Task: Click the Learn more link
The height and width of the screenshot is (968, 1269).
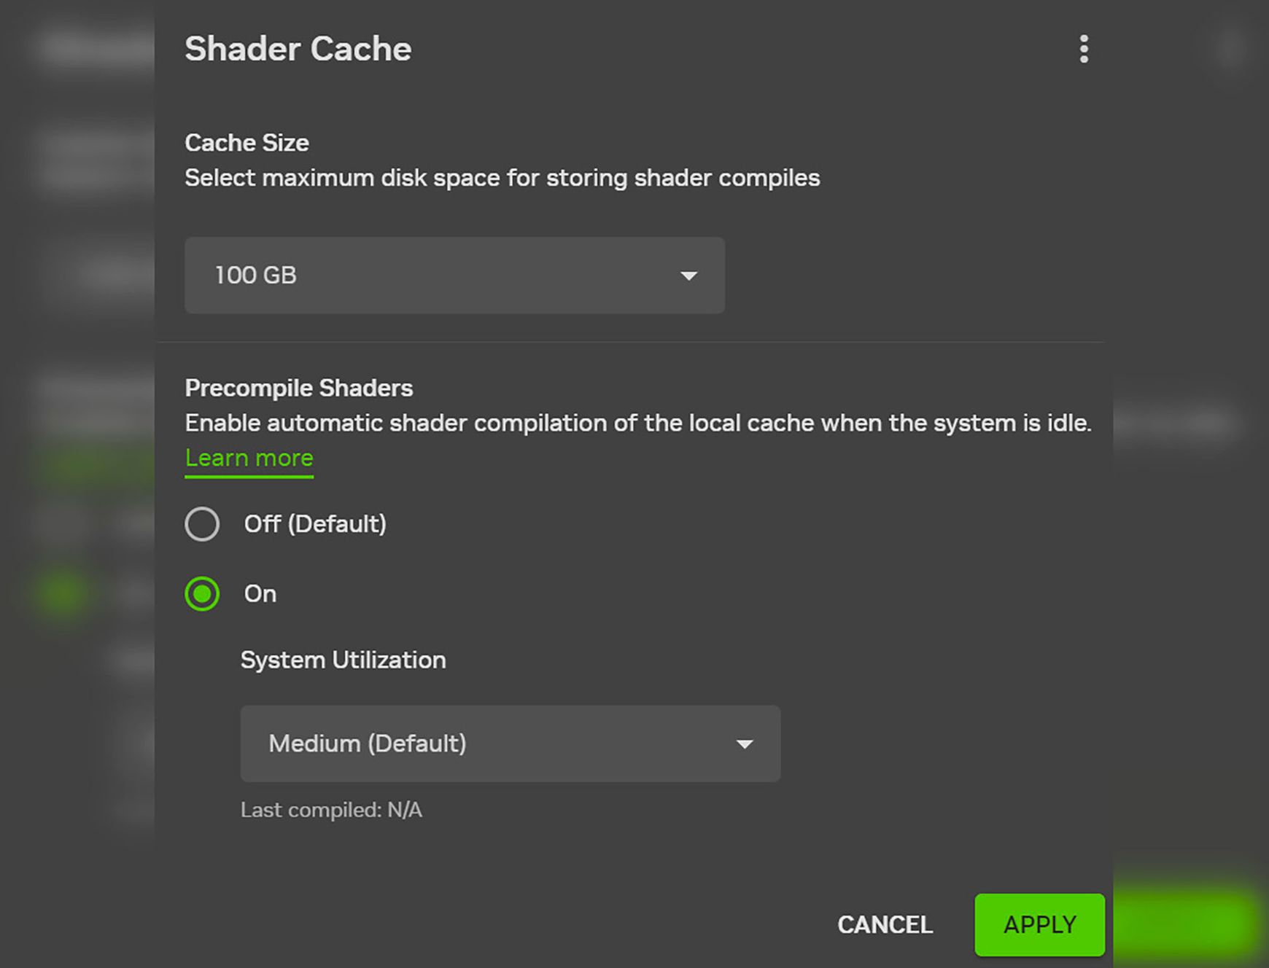Action: (249, 458)
